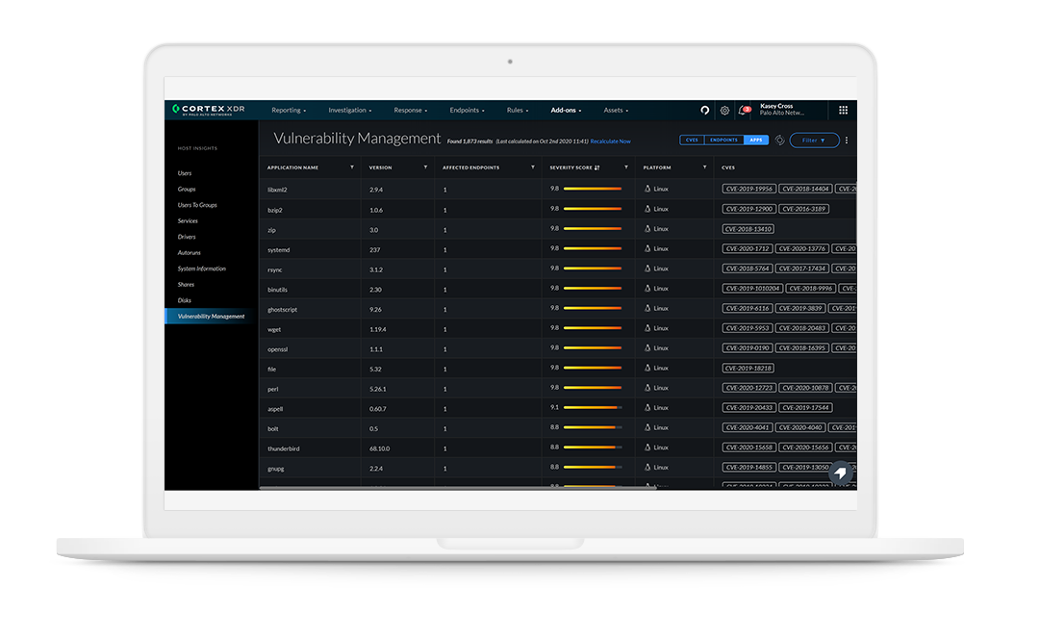Image resolution: width=1040 pixels, height=639 pixels.
Task: Select the APPS view toggle
Action: (x=756, y=140)
